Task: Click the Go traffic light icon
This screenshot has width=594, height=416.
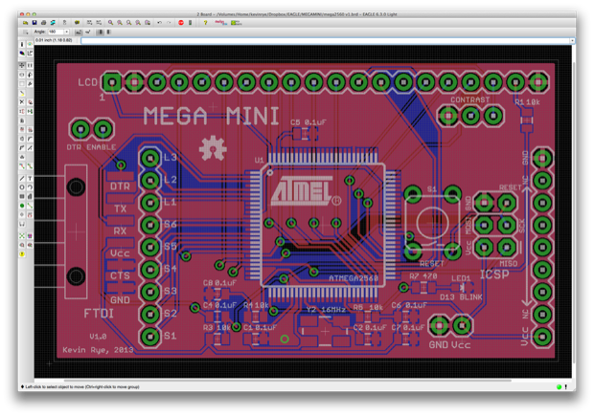Action: click(190, 23)
